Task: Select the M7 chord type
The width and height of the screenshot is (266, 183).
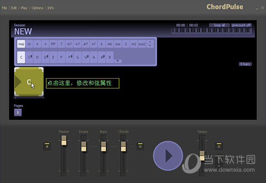Action: [x=53, y=44]
